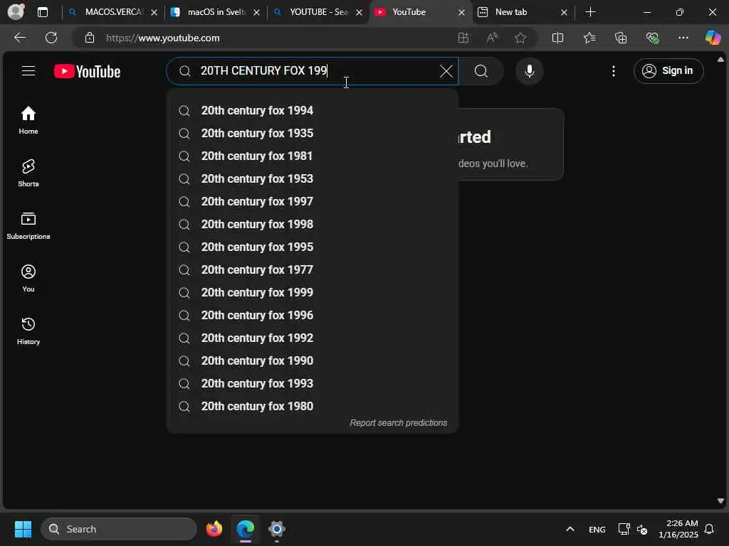Select suggestion 20th century fox 1997

313,201
